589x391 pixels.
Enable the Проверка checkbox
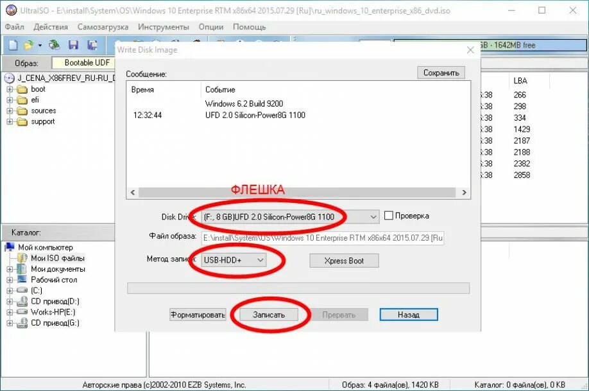click(389, 216)
